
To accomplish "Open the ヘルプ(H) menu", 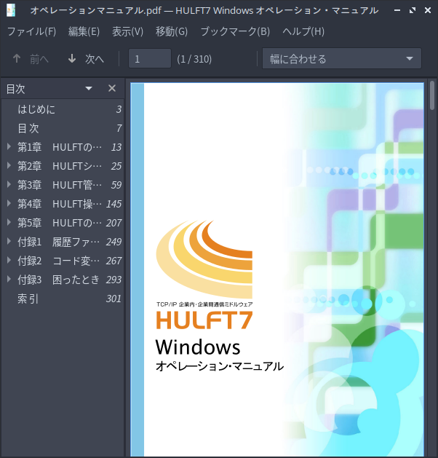I will click(x=303, y=31).
